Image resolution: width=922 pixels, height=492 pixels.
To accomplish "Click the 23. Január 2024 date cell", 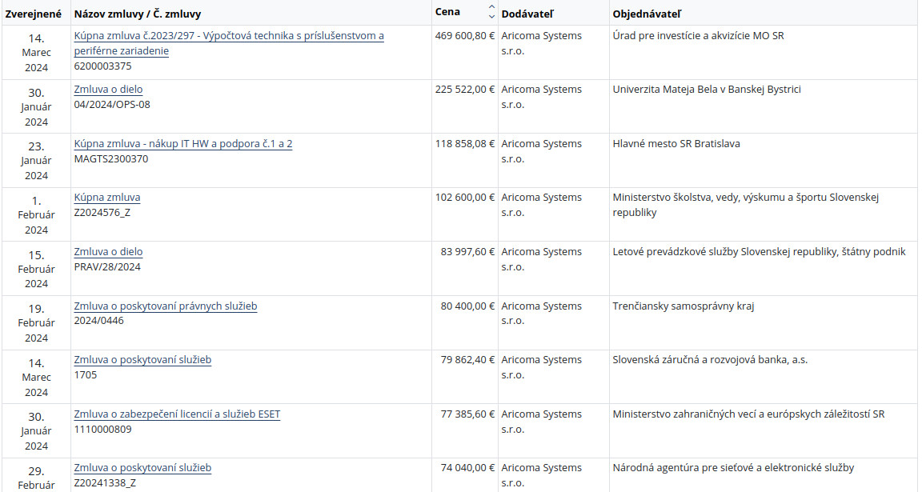I will (36, 161).
